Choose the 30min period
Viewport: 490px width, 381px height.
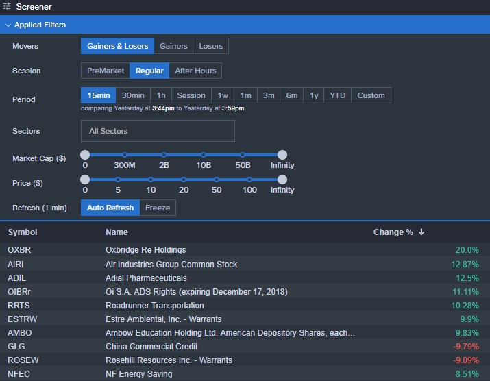(x=133, y=95)
